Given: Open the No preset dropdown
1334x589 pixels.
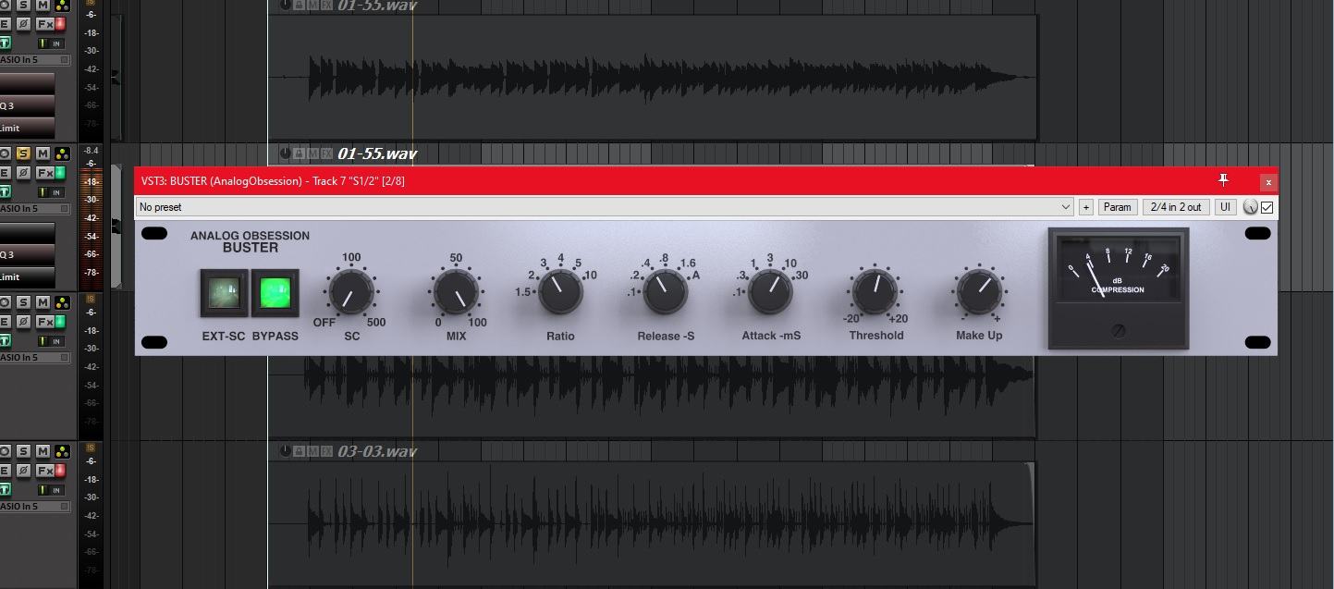Looking at the screenshot, I should (605, 207).
